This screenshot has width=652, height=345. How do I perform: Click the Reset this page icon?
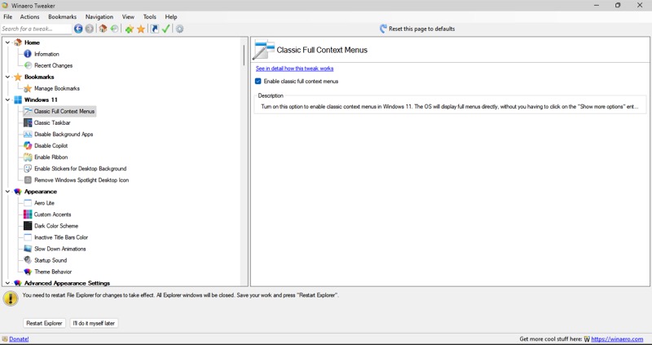(x=383, y=29)
